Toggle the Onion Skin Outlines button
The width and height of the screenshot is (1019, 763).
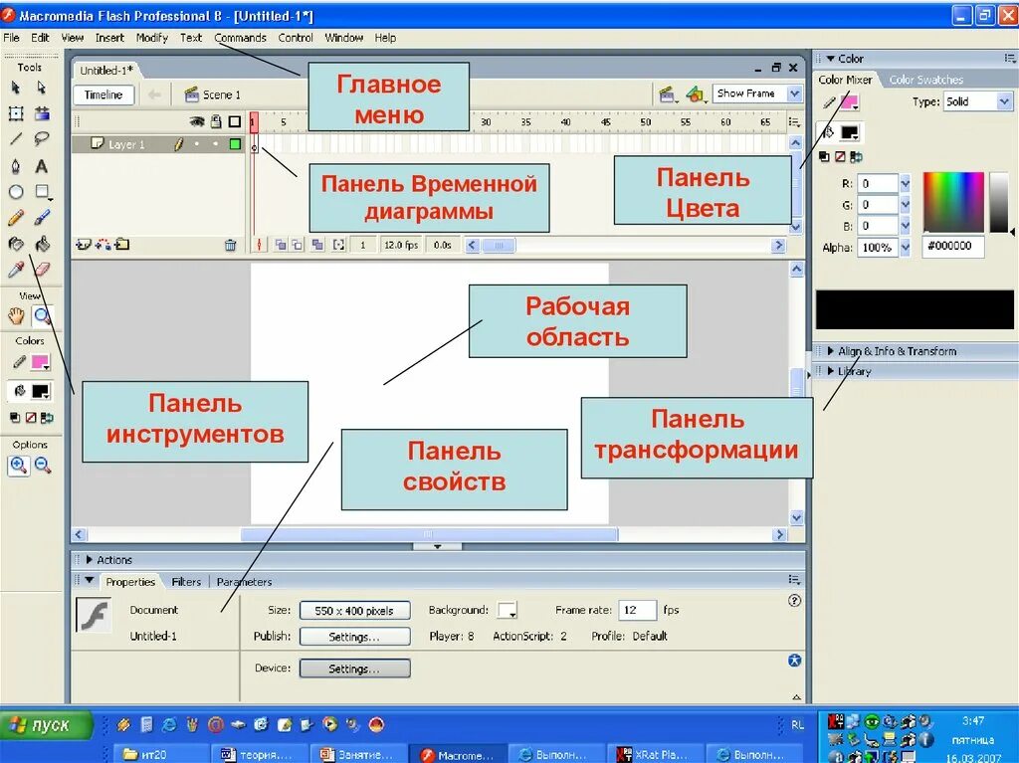pyautogui.click(x=297, y=245)
